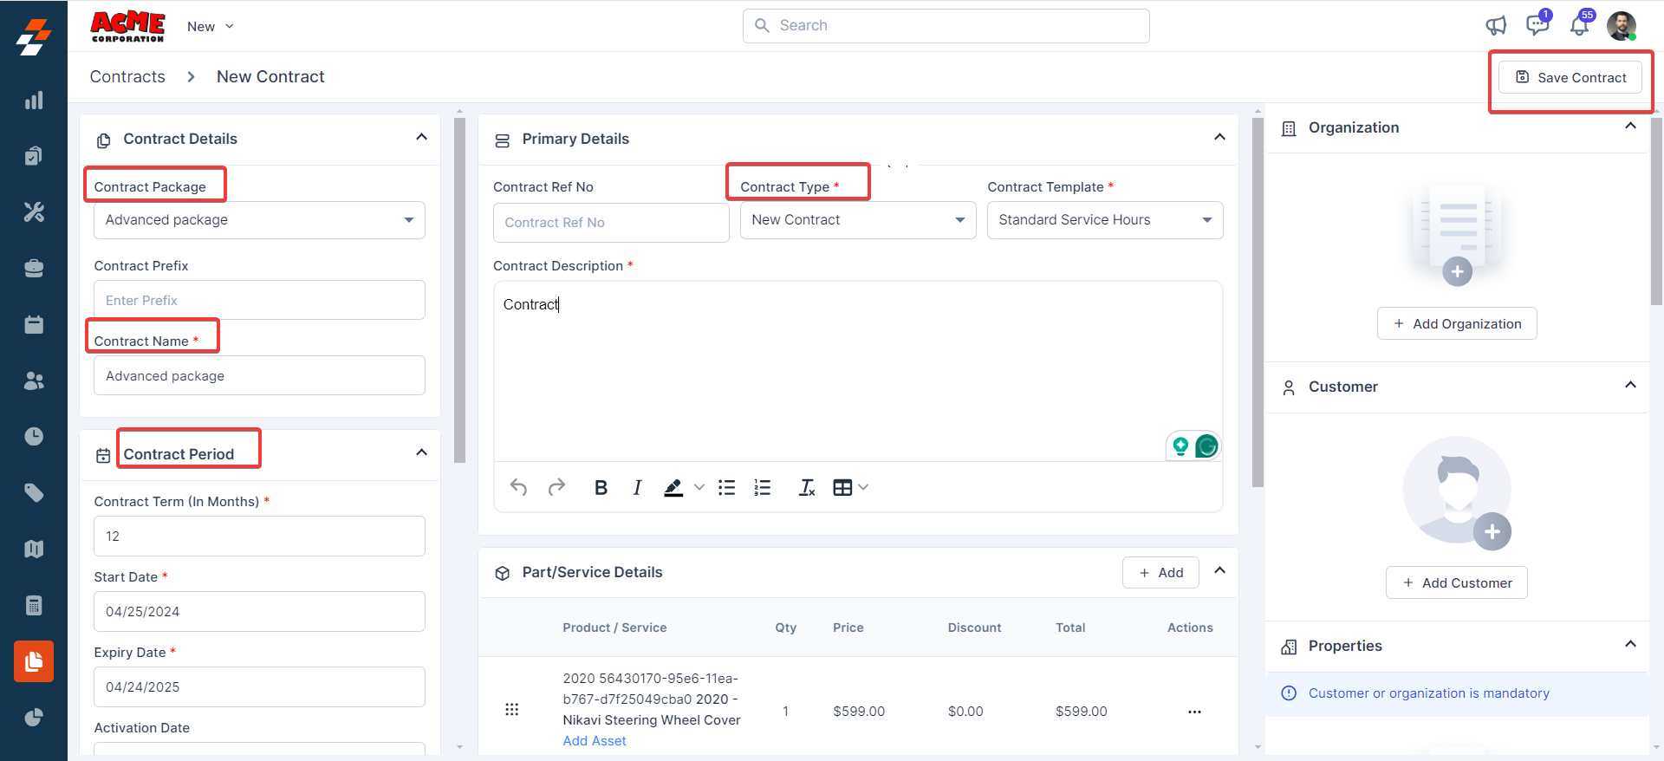Open the Contract Package dropdown

click(x=259, y=220)
